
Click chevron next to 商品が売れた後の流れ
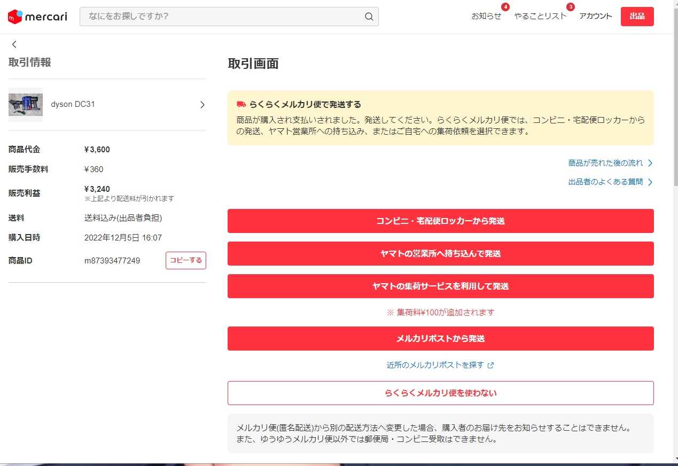click(650, 163)
